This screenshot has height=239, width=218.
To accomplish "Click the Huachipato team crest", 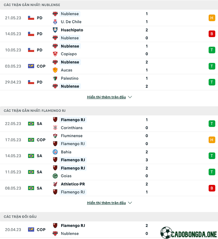I will 55,30.
